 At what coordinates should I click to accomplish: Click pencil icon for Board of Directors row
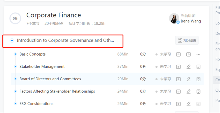coord(188,79)
